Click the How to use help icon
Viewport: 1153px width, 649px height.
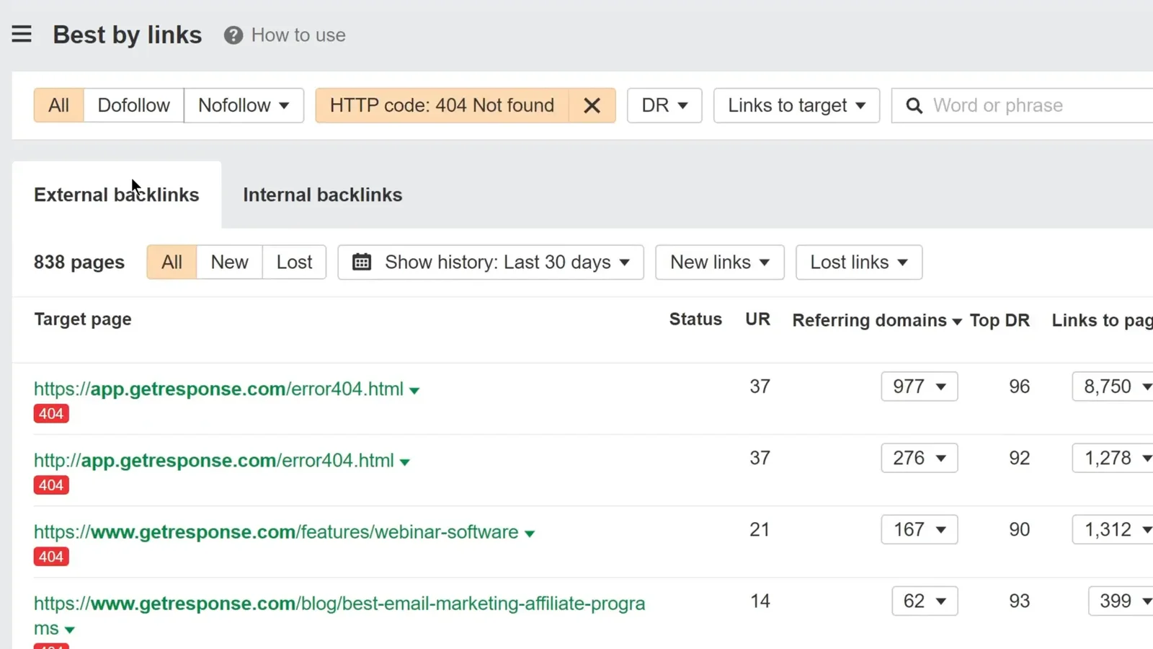click(x=233, y=35)
